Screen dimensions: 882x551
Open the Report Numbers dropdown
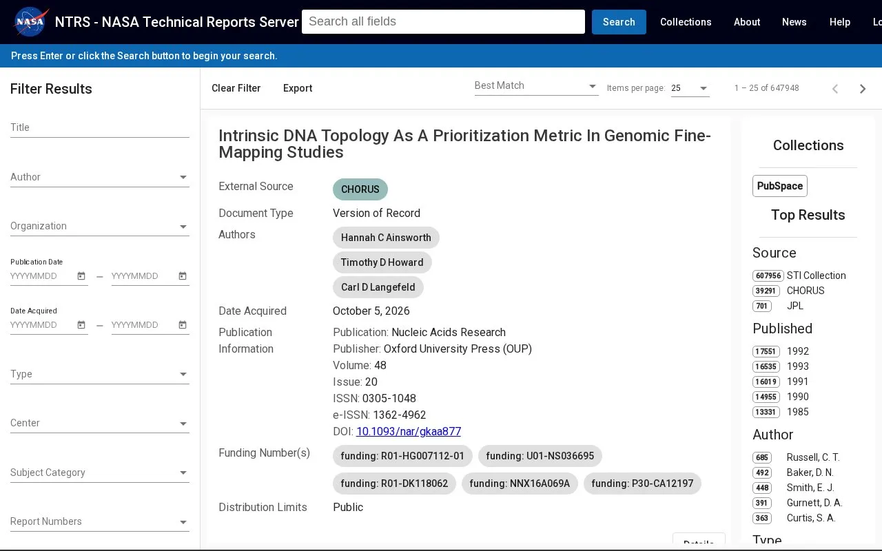tap(100, 521)
